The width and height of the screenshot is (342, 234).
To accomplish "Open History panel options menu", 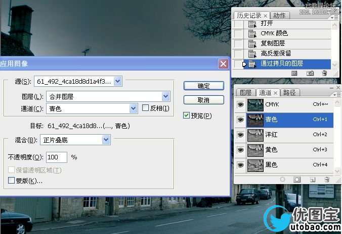I will tap(335, 17).
